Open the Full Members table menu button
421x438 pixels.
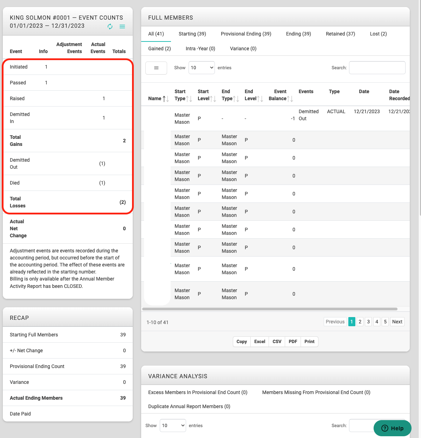pos(156,68)
